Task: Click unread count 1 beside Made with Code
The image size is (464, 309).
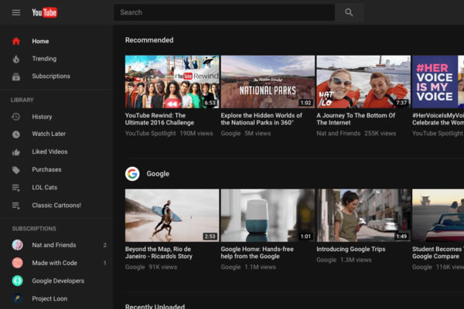Action: point(104,263)
